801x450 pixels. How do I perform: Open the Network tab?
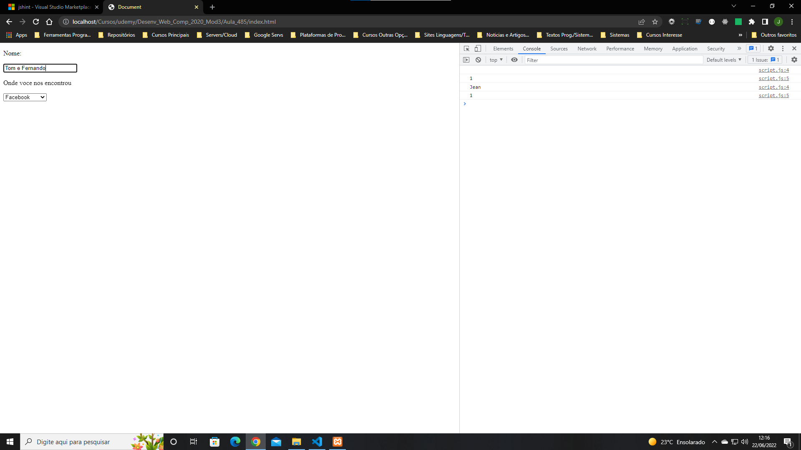tap(587, 49)
